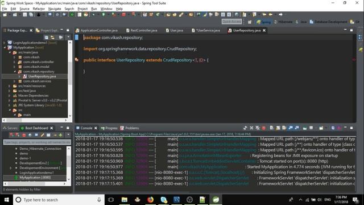Close the UserRepository.java editor tab
The image size is (364, 205).
point(264,30)
